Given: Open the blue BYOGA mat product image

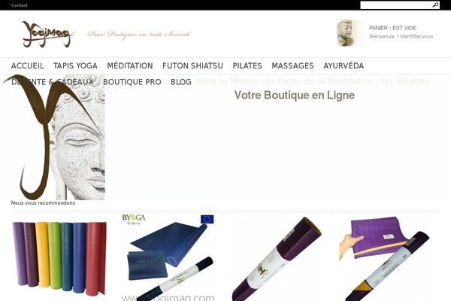Looking at the screenshot, I should (x=168, y=257).
